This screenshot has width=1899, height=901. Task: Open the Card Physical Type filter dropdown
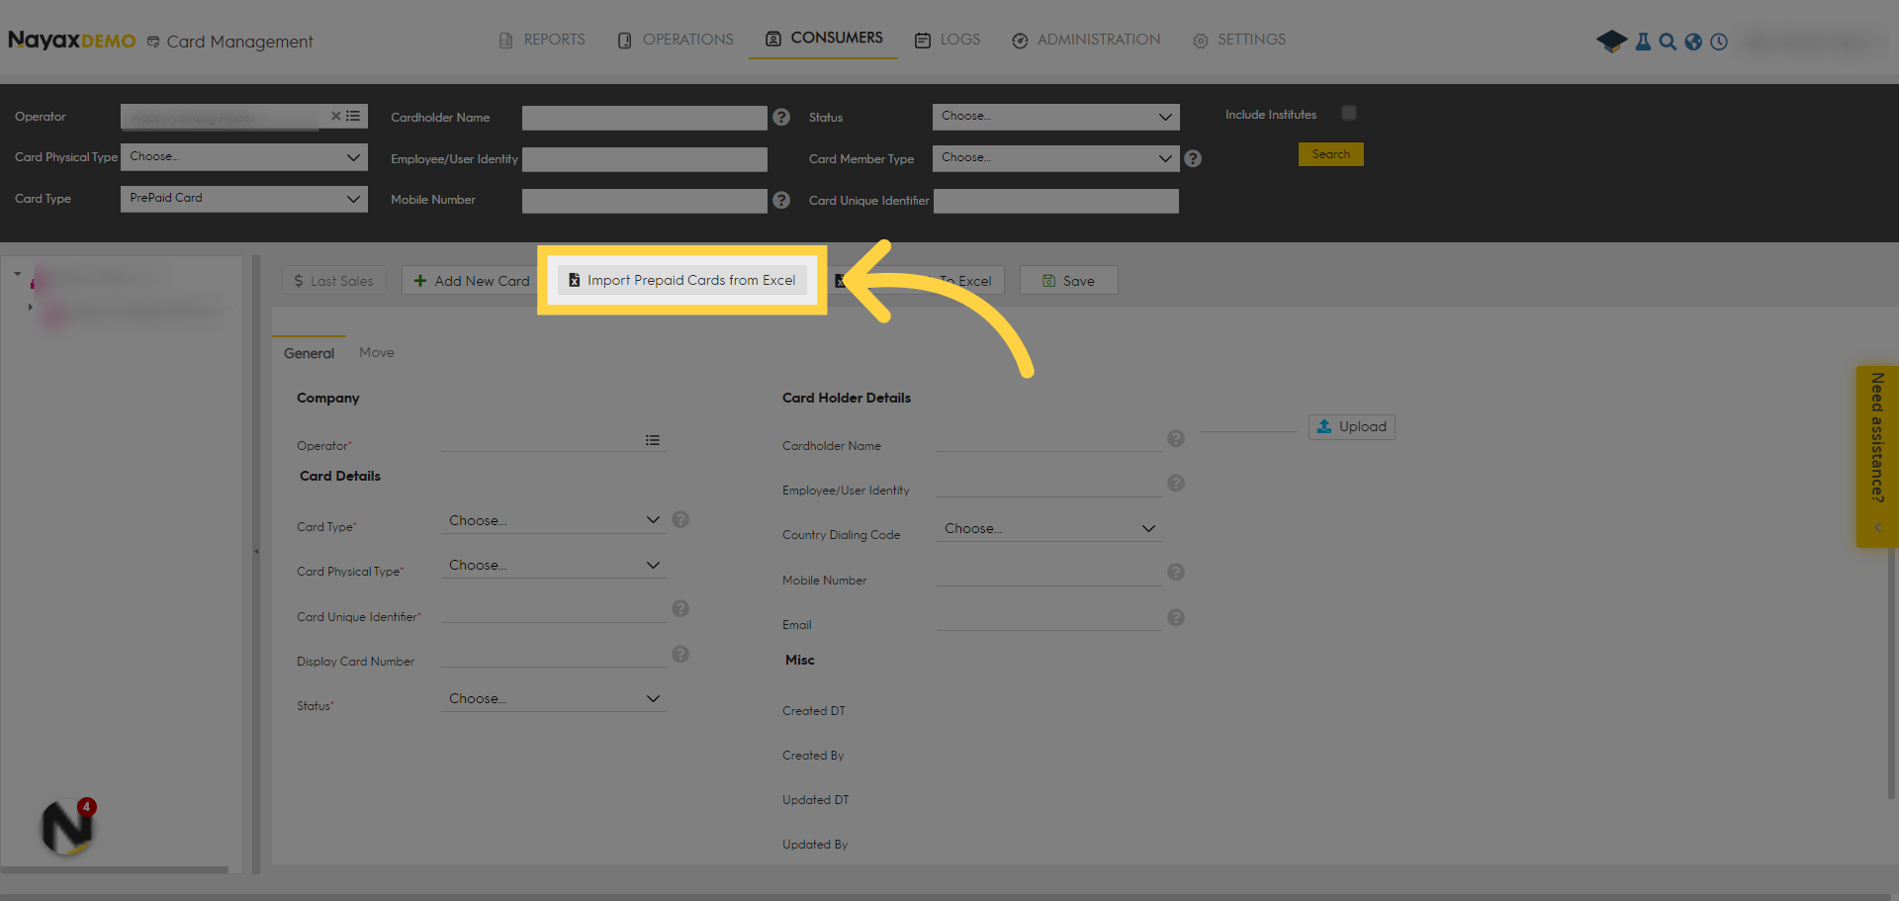(244, 157)
